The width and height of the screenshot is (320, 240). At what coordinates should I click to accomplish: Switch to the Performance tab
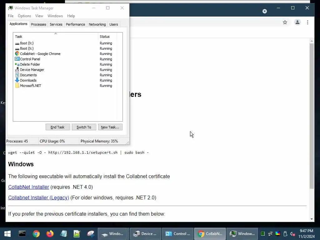76,24
